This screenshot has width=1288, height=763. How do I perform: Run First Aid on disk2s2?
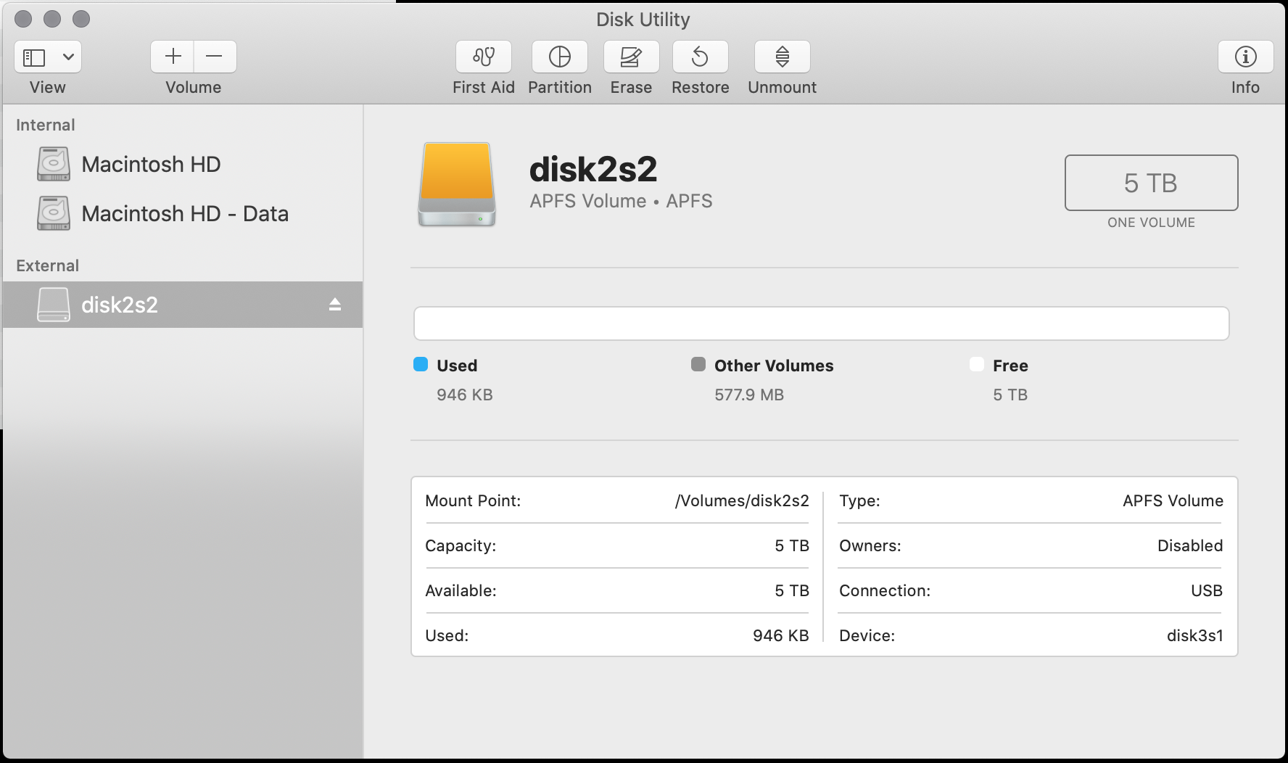(x=483, y=57)
